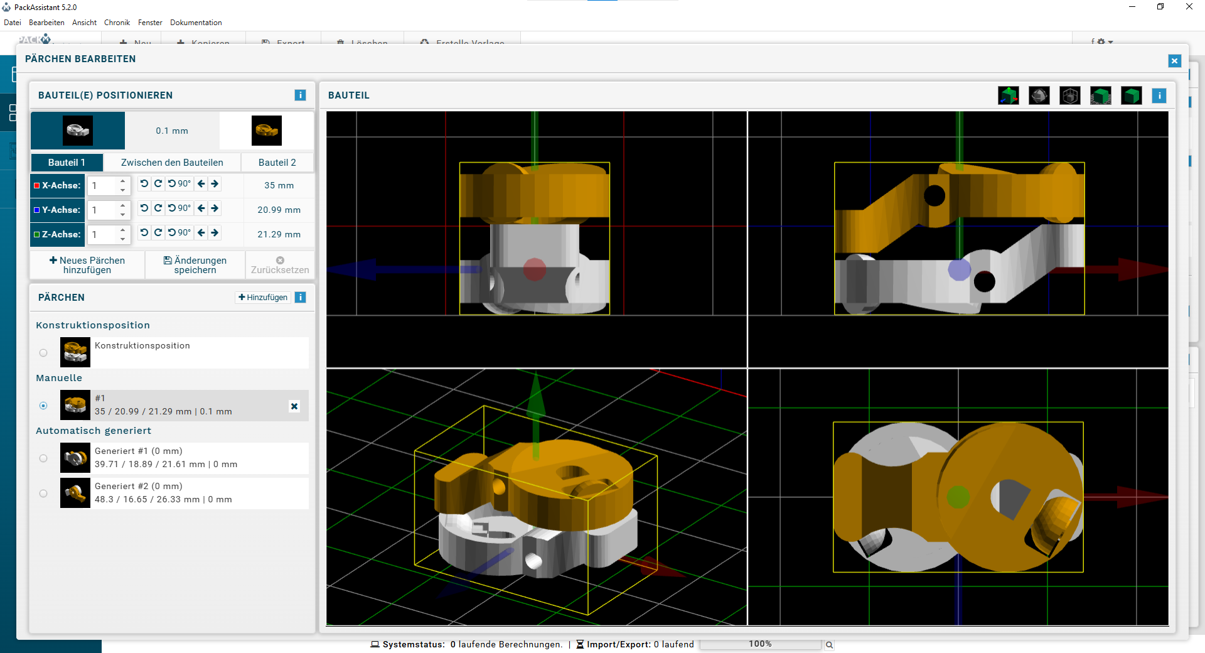
Task: Decrease the Y-Achse step value
Action: tap(123, 214)
